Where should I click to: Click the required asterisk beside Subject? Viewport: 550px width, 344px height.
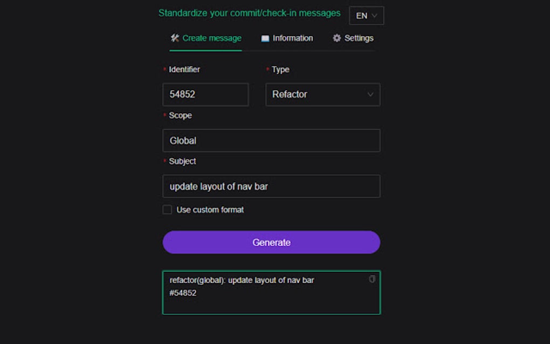[164, 160]
